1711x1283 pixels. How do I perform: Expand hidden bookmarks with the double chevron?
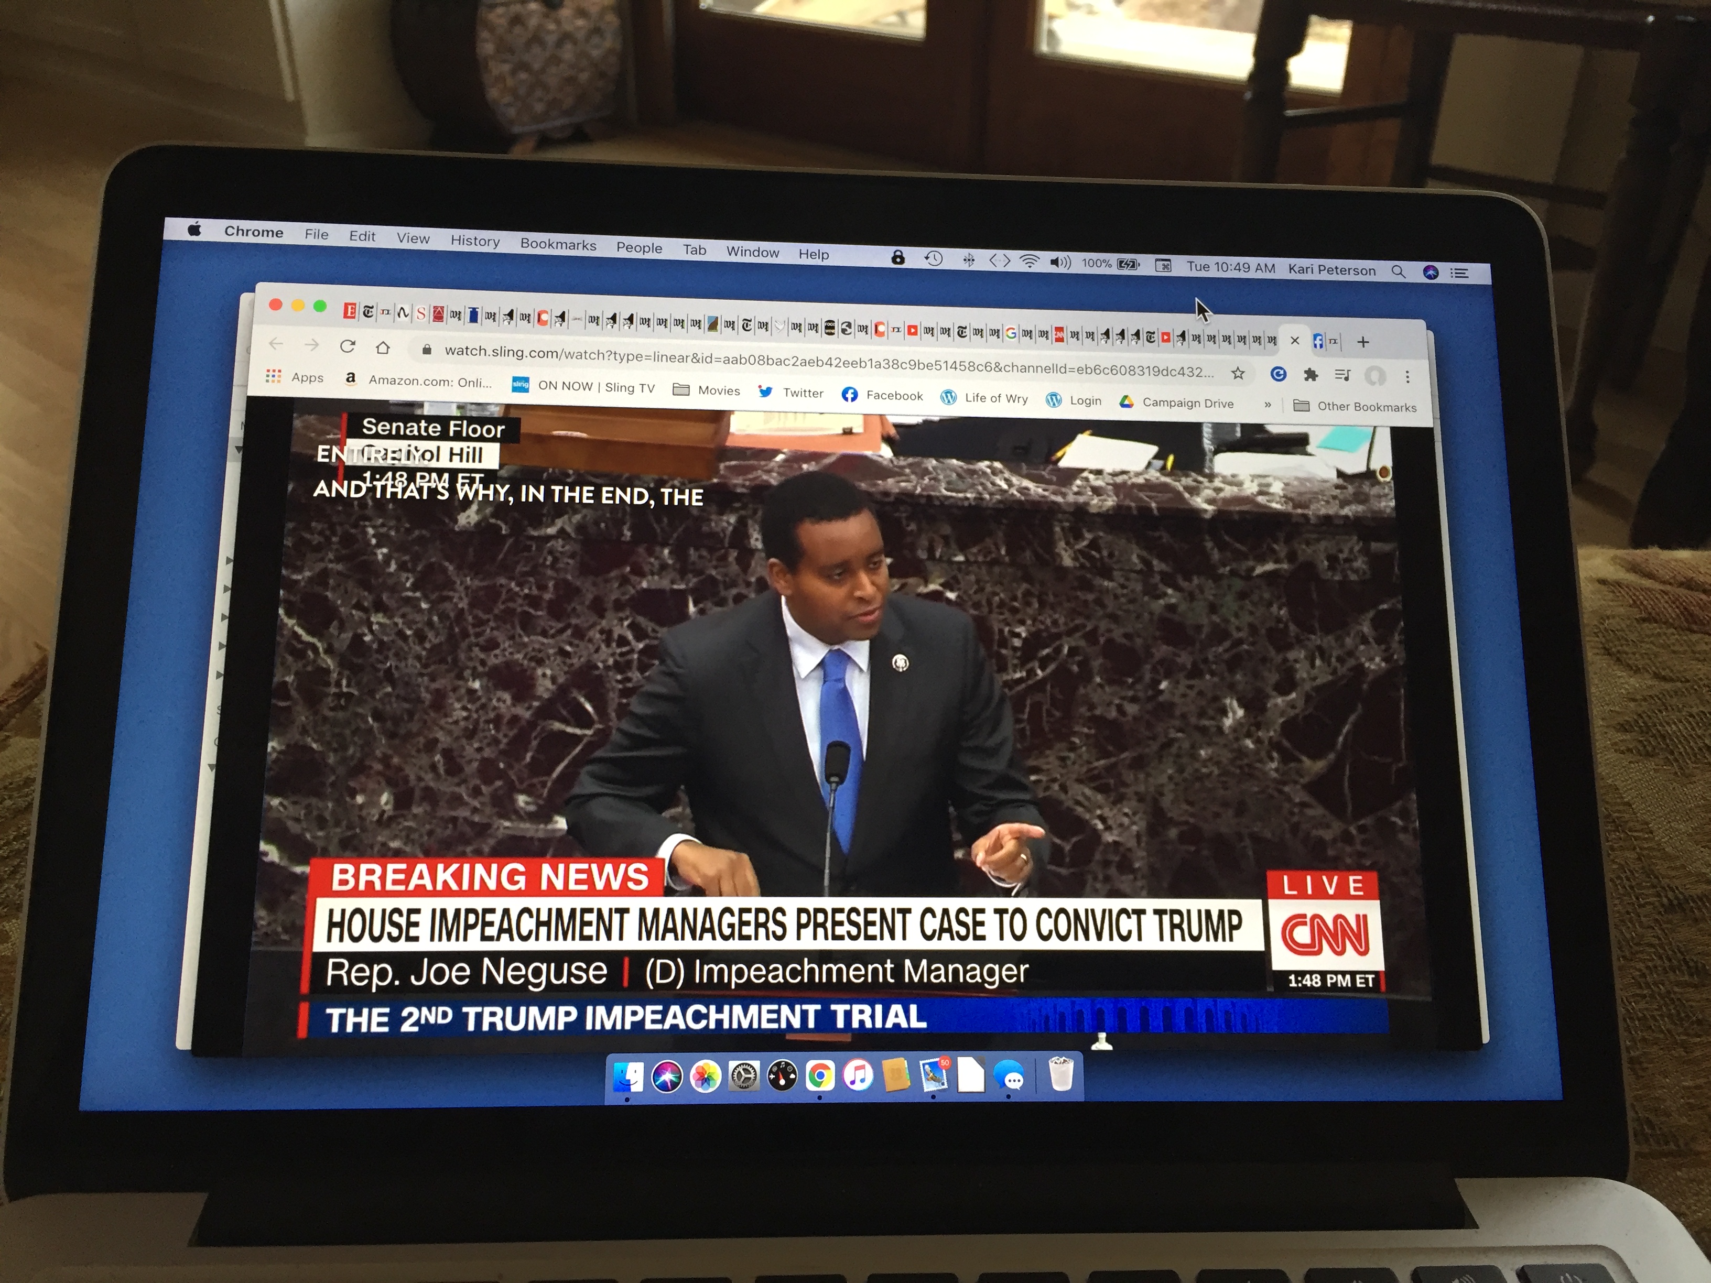[x=1267, y=404]
